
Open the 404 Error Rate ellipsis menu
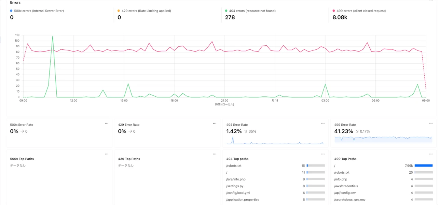323,123
